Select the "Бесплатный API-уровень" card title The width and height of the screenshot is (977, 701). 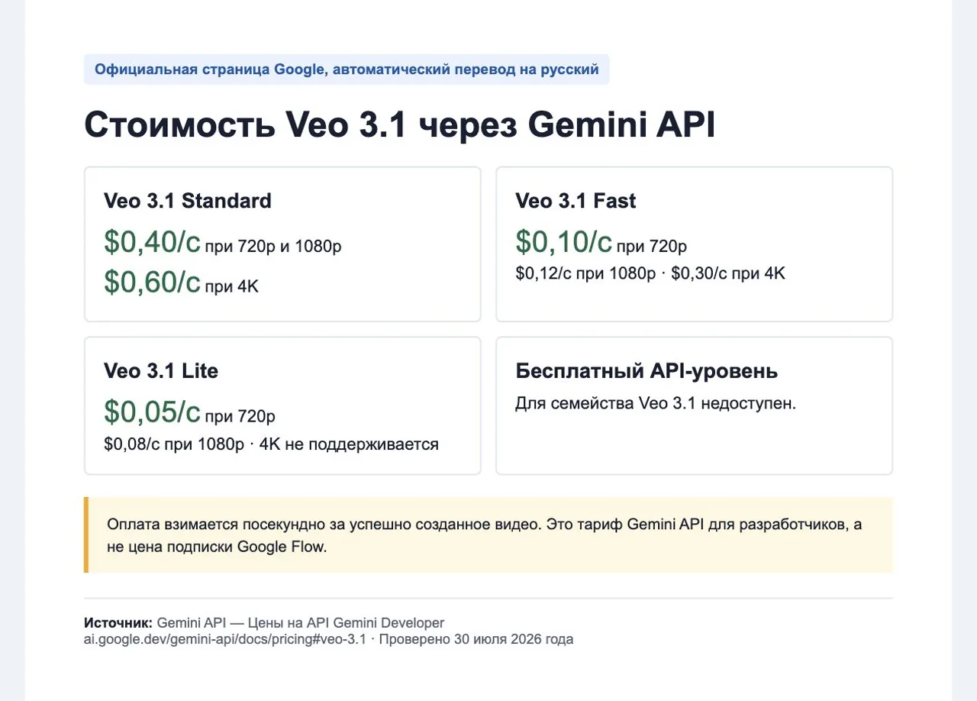pos(646,371)
